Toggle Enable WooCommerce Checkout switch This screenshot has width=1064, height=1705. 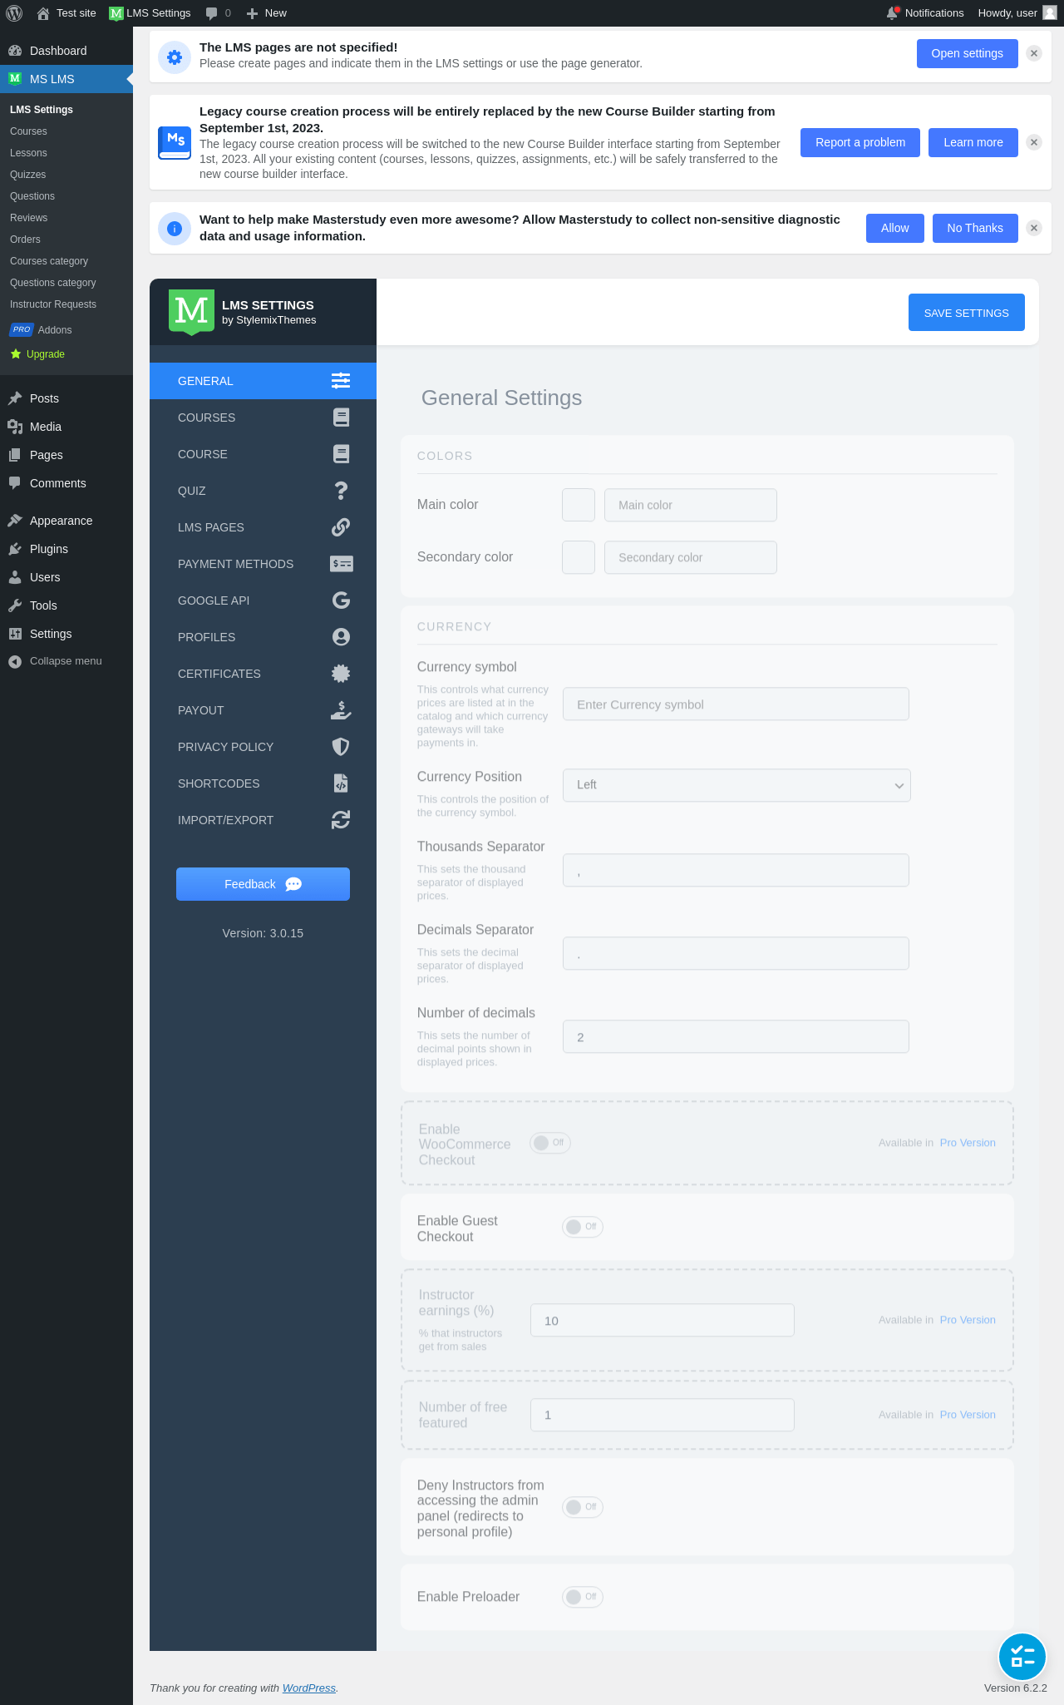pos(550,1143)
